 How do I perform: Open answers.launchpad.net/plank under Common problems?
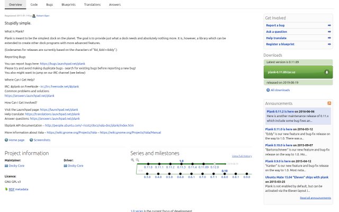click(x=30, y=95)
